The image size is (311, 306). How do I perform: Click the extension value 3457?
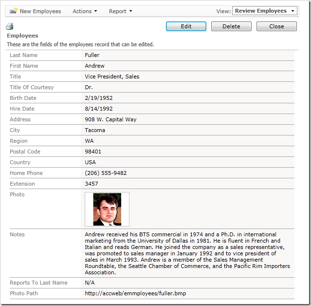click(x=91, y=184)
